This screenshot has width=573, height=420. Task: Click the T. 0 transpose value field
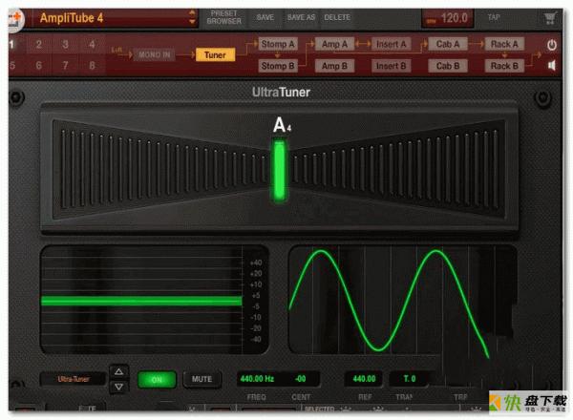pyautogui.click(x=410, y=379)
